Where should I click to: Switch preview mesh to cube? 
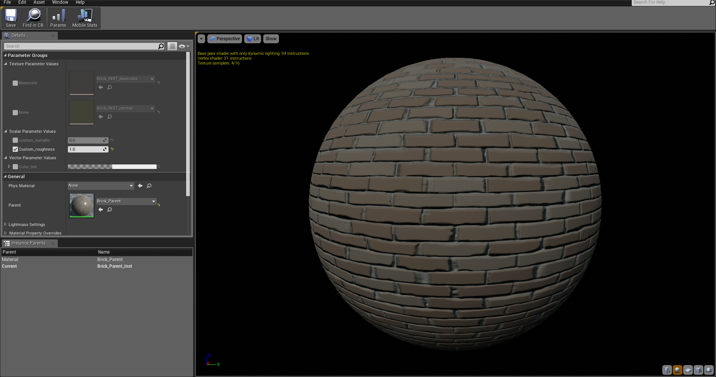(x=698, y=370)
